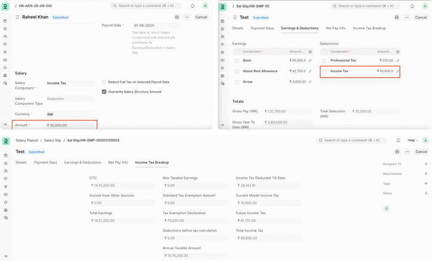Enable Deduct Full Tax on Selected Payroll Date
432x261 pixels.
point(104,82)
